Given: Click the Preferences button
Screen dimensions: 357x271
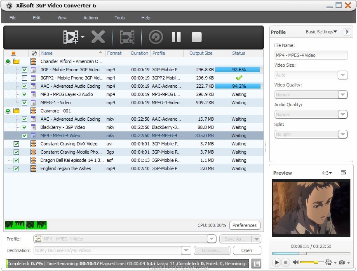Looking at the screenshot, I should tap(245, 225).
